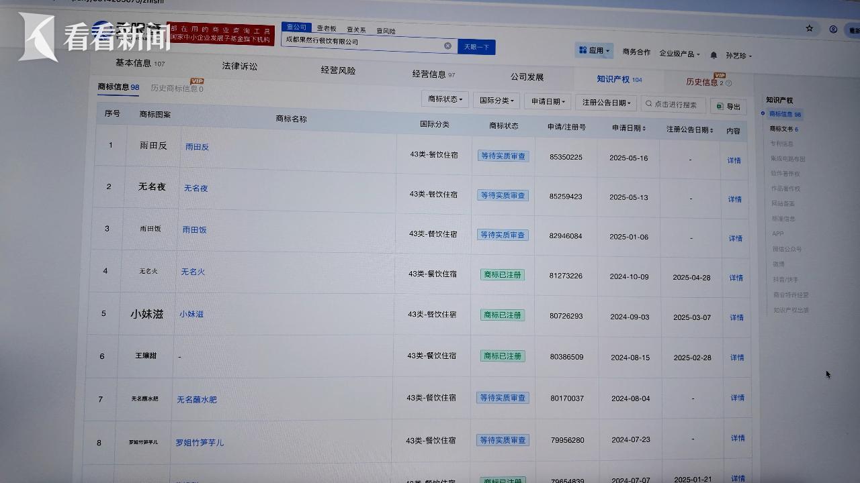This screenshot has height=483, width=860.
Task: Click the help question mark beside 历史信息
Action: [728, 83]
